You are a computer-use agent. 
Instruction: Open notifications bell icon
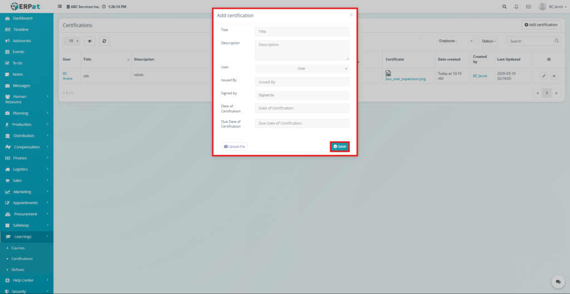(x=517, y=7)
